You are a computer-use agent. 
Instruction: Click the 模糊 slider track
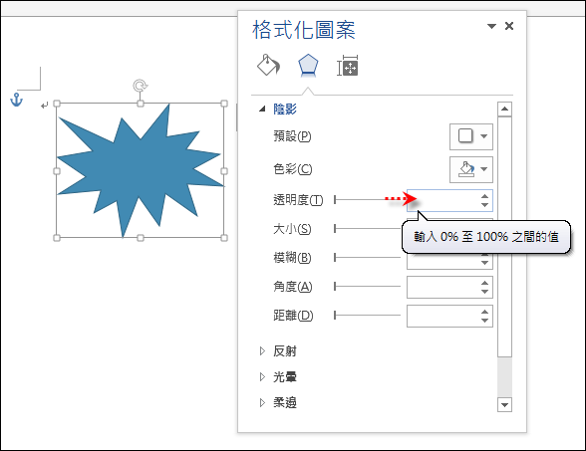(x=367, y=257)
